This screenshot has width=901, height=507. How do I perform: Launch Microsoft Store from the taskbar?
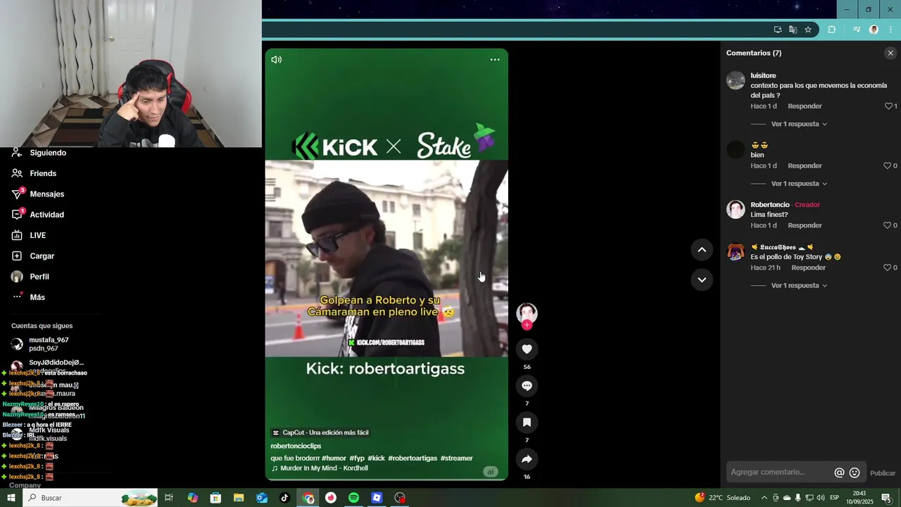pos(215,498)
